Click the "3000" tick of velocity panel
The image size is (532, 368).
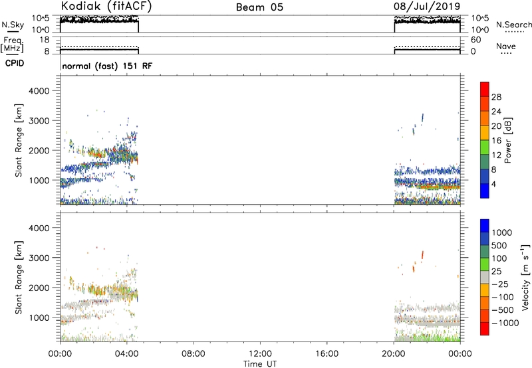[39, 258]
